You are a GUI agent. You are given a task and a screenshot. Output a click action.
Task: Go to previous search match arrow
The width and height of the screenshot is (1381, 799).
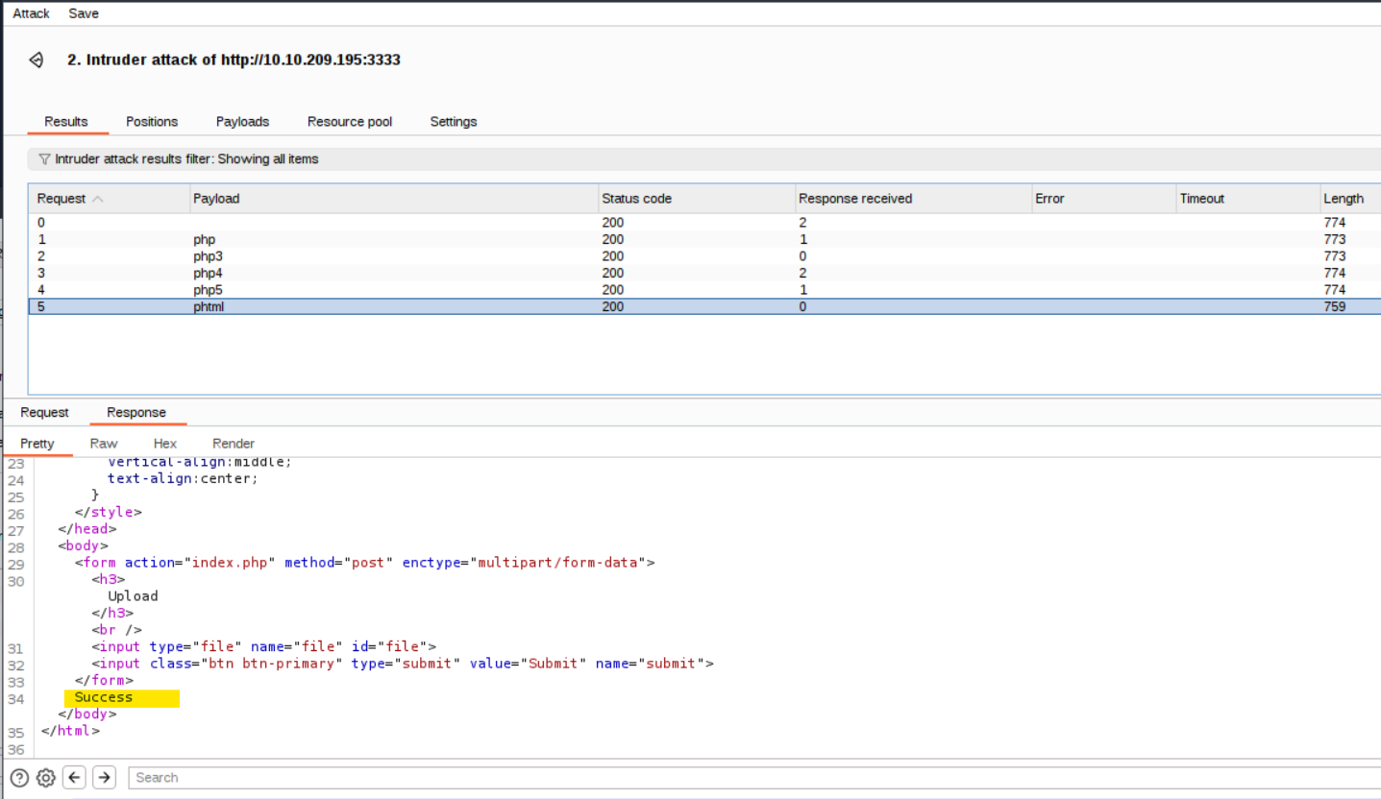74,778
